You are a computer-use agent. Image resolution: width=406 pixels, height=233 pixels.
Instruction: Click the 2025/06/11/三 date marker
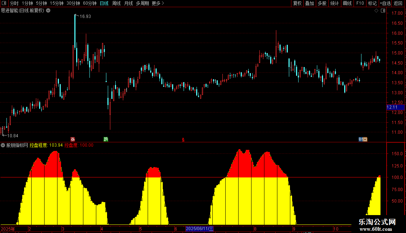click(199, 229)
